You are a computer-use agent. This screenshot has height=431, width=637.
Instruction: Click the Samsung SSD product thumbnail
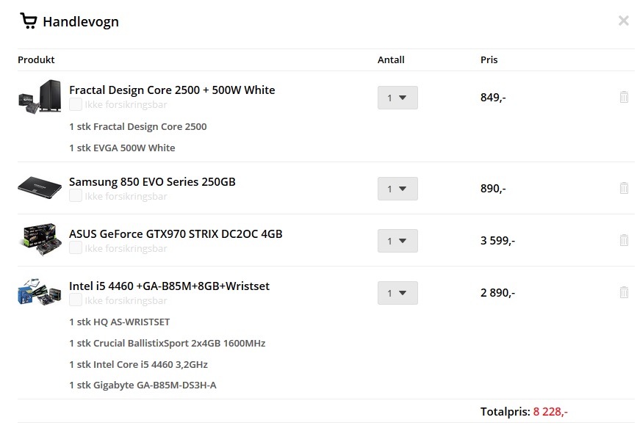(x=40, y=187)
